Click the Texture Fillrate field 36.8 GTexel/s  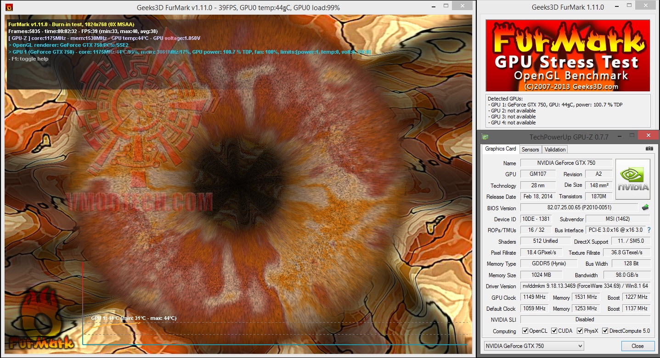pyautogui.click(x=627, y=252)
